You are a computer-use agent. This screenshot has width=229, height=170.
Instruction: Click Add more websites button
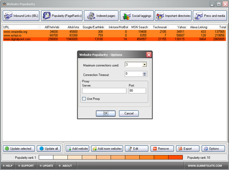[x=107, y=148]
